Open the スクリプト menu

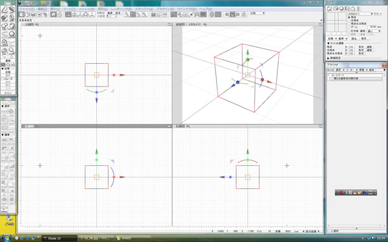[x=144, y=9]
